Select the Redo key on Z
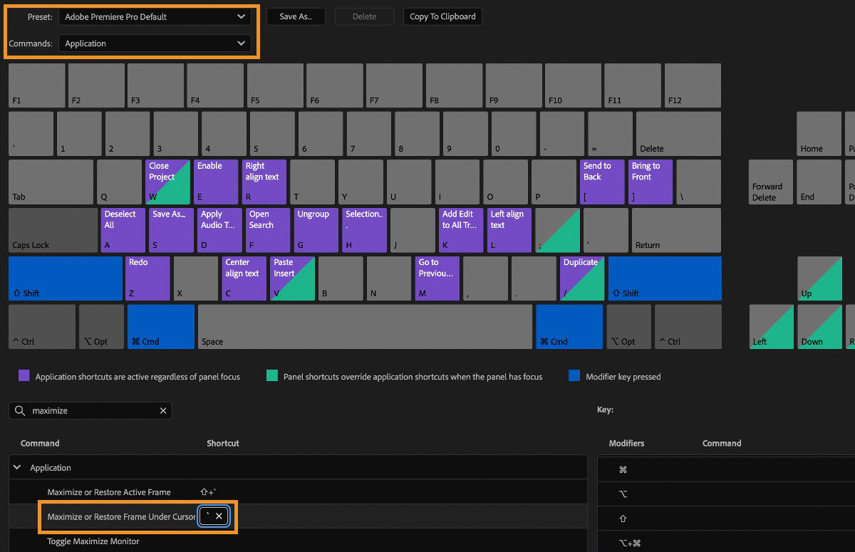 [x=147, y=278]
